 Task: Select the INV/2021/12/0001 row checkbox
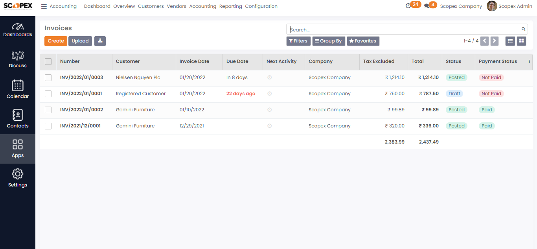48,126
